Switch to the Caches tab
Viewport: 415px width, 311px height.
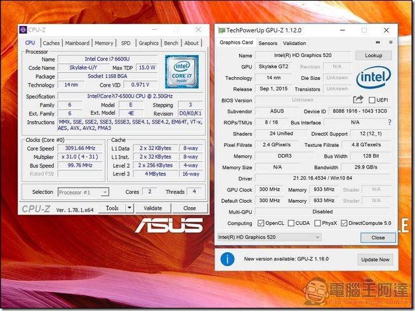coord(51,43)
